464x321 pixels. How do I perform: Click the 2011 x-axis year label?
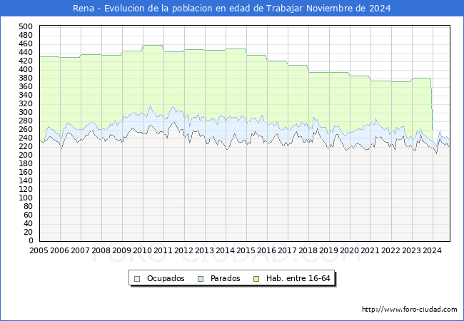tap(163, 250)
